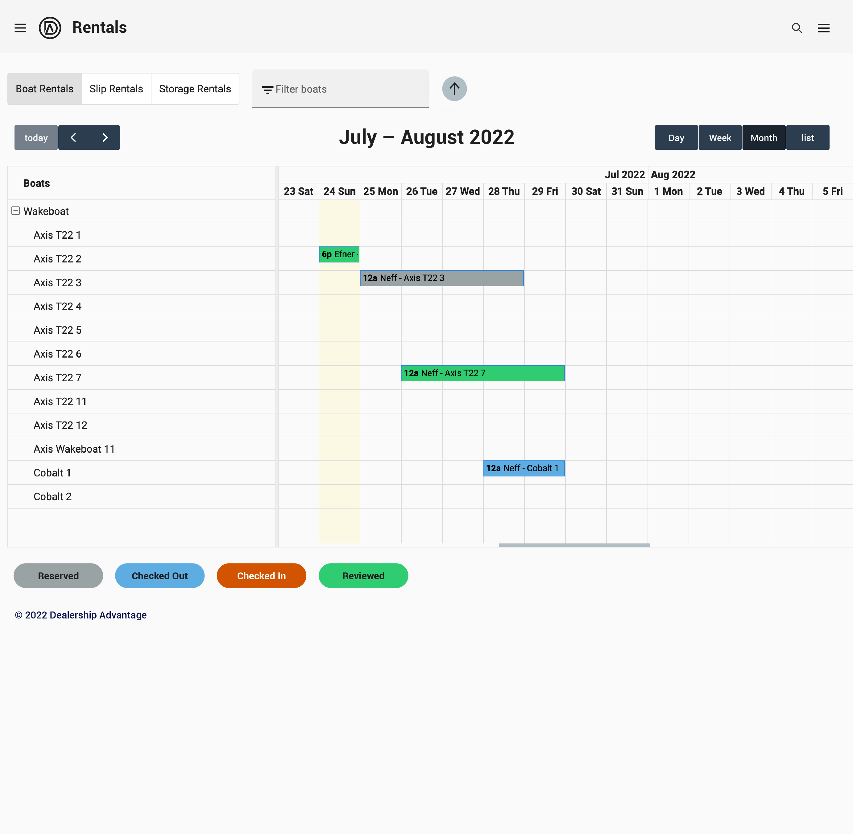Open the right-side hamburger menu
The height and width of the screenshot is (834, 853).
point(824,28)
